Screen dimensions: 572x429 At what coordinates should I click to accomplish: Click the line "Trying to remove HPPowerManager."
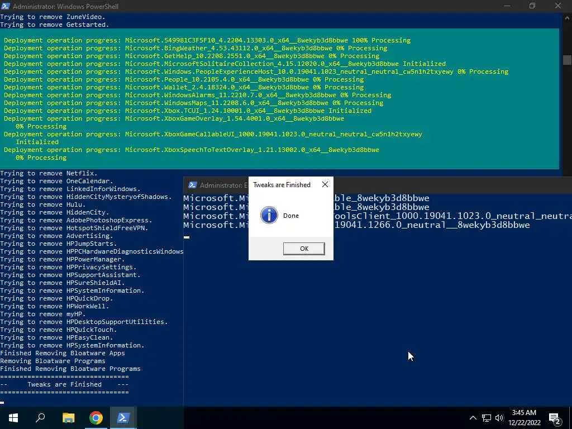click(x=63, y=259)
